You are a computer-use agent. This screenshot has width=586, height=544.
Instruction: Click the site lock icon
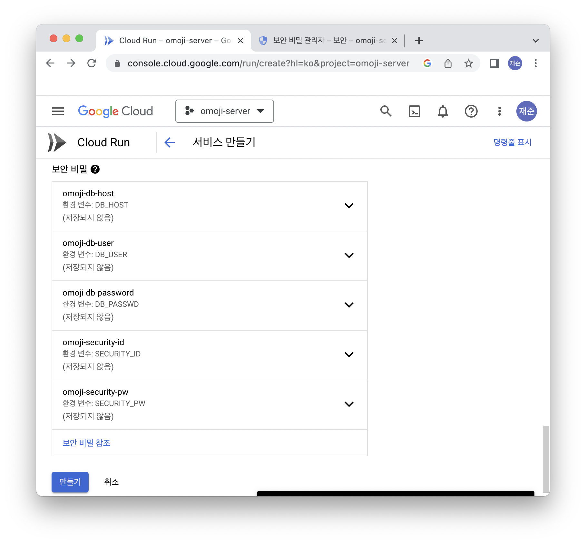[117, 63]
